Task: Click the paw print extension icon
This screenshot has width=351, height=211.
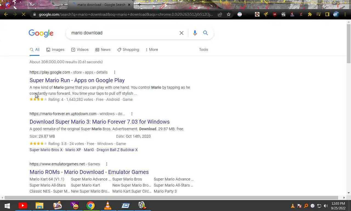Action: [x=257, y=14]
